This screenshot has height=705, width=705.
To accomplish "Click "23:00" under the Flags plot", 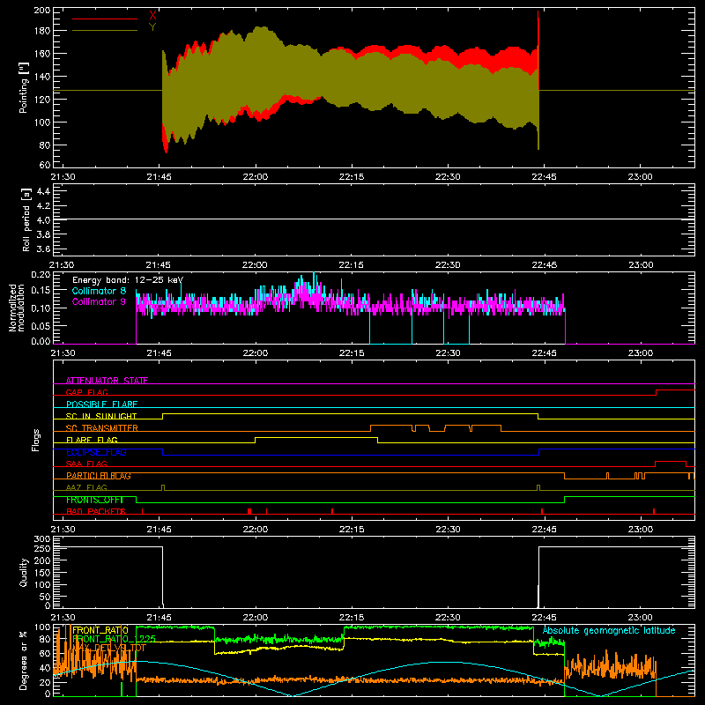I will click(x=641, y=530).
